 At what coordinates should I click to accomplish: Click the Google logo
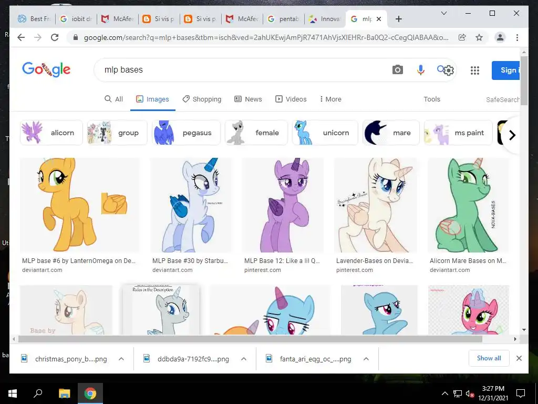click(46, 70)
